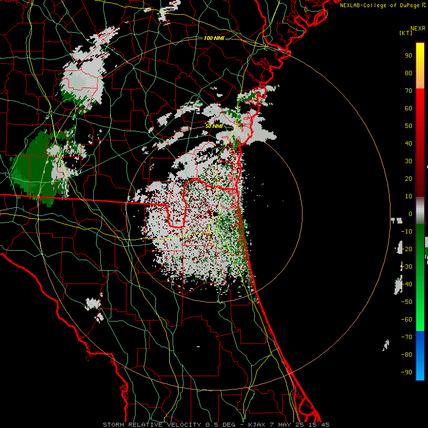Click the -40 value on the velocity scale
This screenshot has height=428, width=428.
407,284
